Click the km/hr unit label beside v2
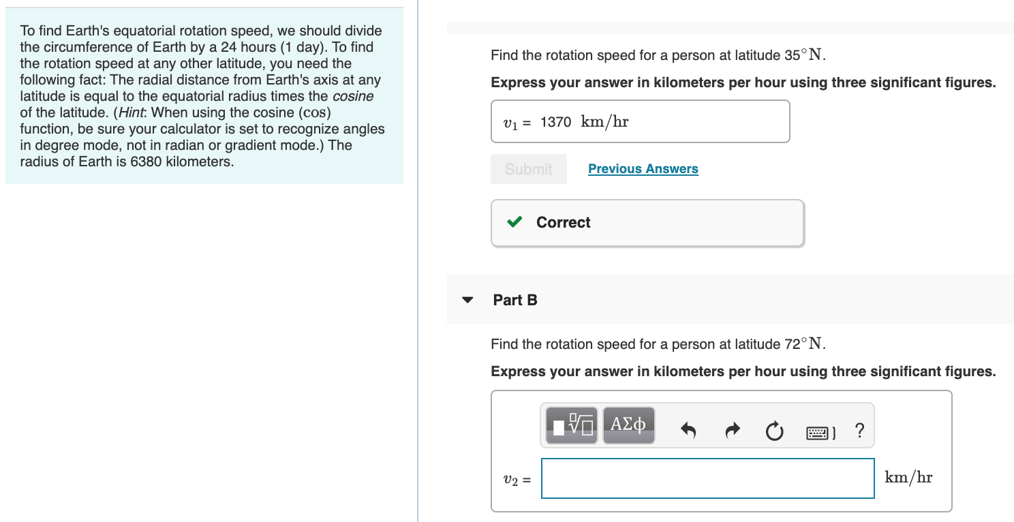This screenshot has height=522, width=1014. tap(907, 477)
